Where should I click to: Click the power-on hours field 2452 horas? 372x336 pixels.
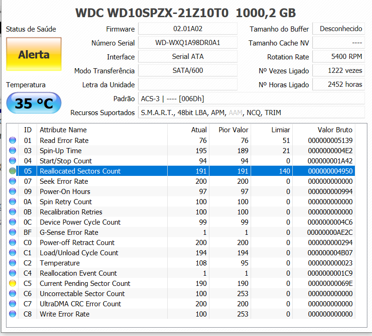coord(339,84)
